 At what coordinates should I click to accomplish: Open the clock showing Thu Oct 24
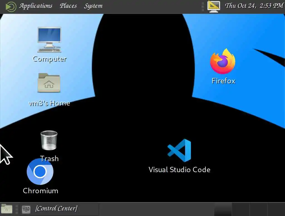[254, 6]
